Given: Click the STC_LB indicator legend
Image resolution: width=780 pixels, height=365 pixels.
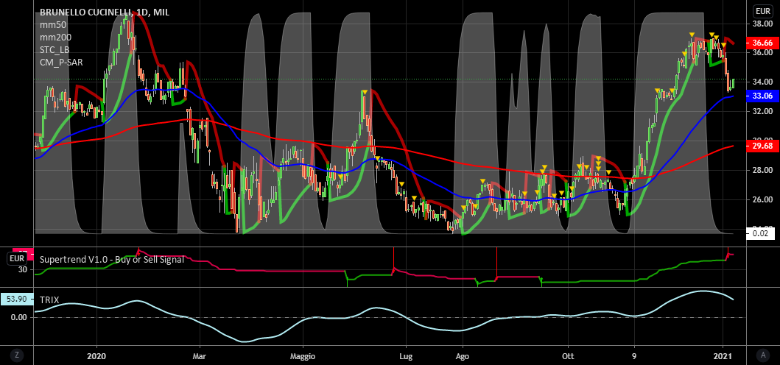Looking at the screenshot, I should [55, 49].
